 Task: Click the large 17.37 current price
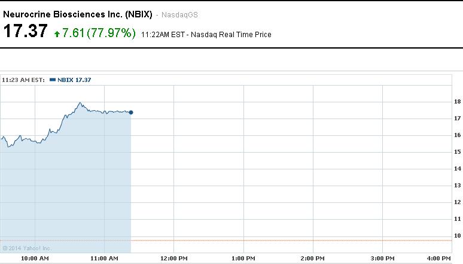click(x=25, y=32)
